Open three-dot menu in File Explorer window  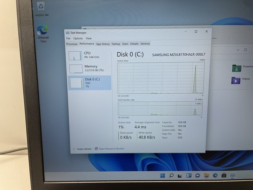pos(215,39)
